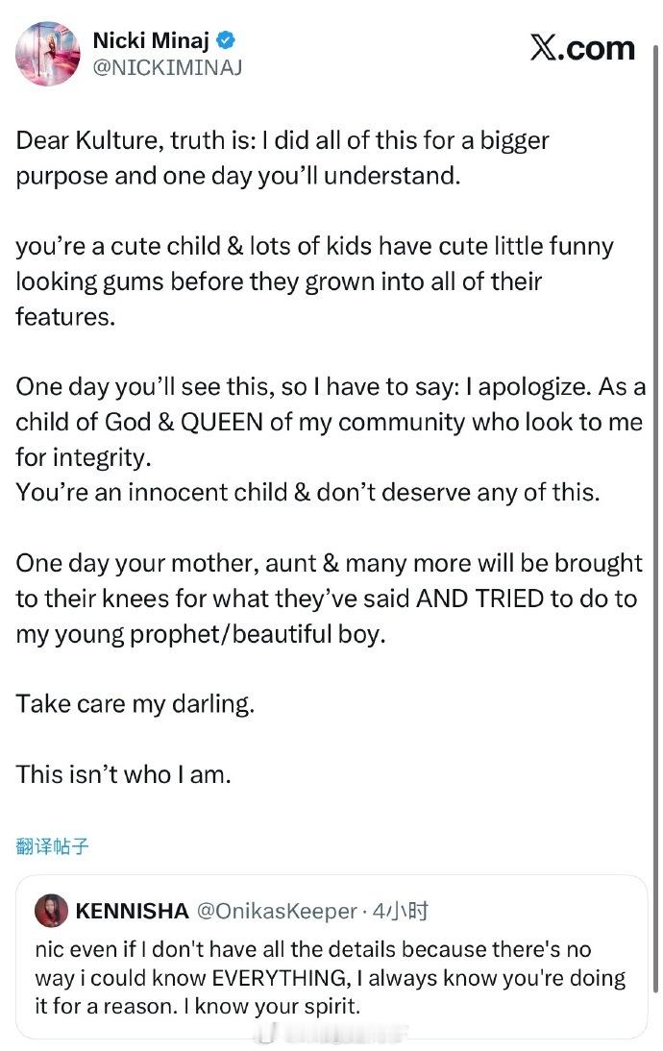Click the 4小时 timestamp on quoted post
663x1051 pixels.
[x=401, y=911]
